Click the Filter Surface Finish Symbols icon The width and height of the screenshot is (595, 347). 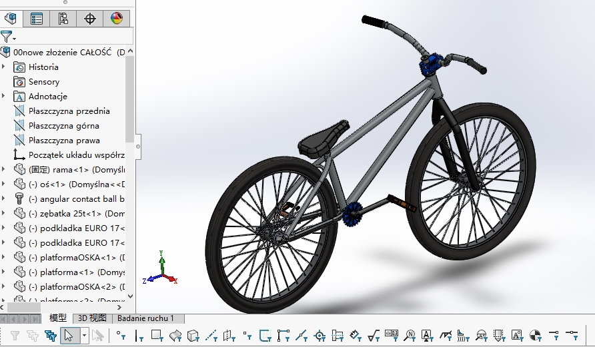pos(374,336)
